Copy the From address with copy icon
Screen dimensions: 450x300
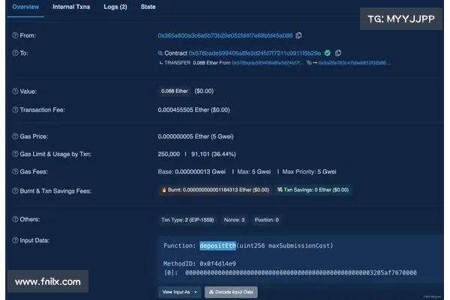pos(298,35)
